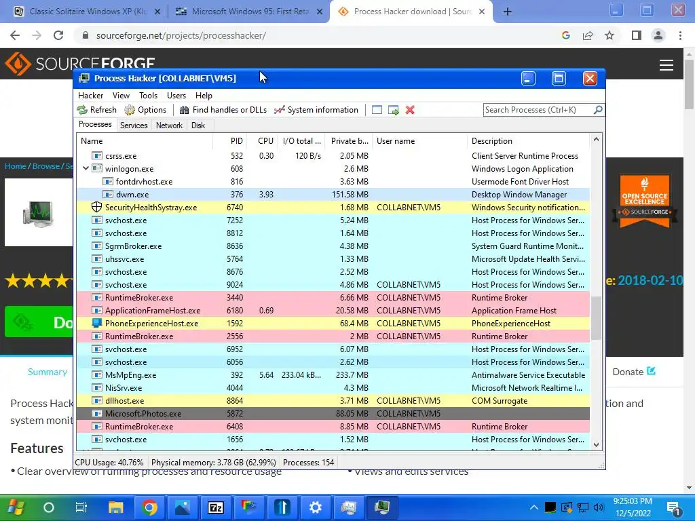Sort by the PID column header
Viewport: 695px width, 521px height.
tap(230, 141)
